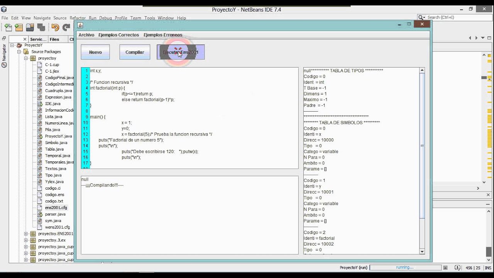Open the Navigate menu in NetBeans
The height and width of the screenshot is (278, 494).
pyautogui.click(x=42, y=18)
